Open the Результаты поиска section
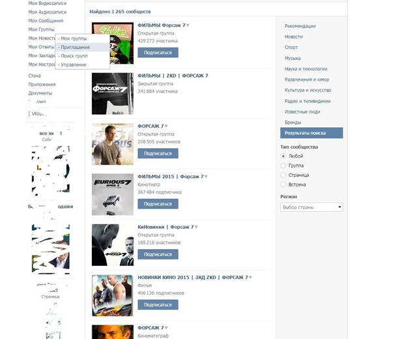This screenshot has width=406, height=339. 312,133
